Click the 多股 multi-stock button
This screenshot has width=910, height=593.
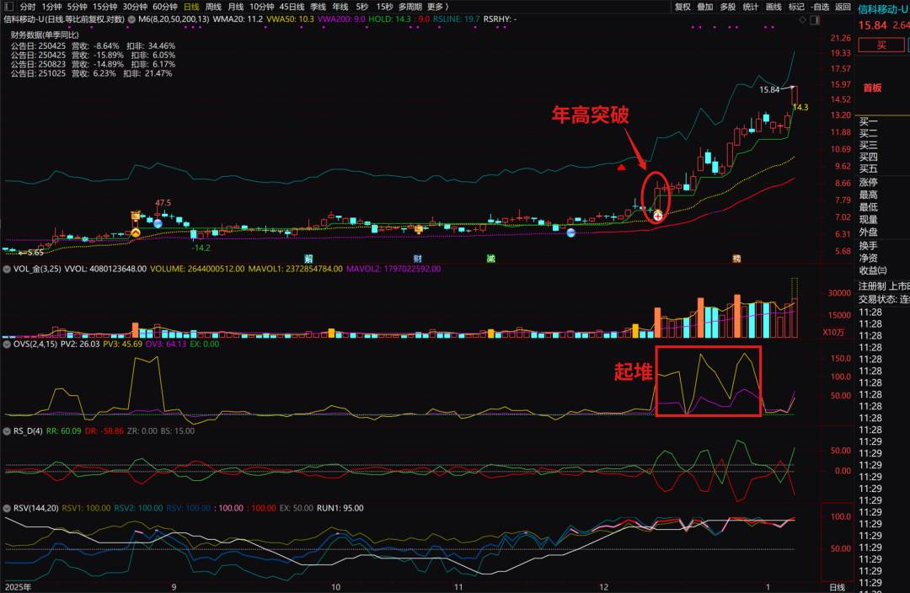coord(728,7)
